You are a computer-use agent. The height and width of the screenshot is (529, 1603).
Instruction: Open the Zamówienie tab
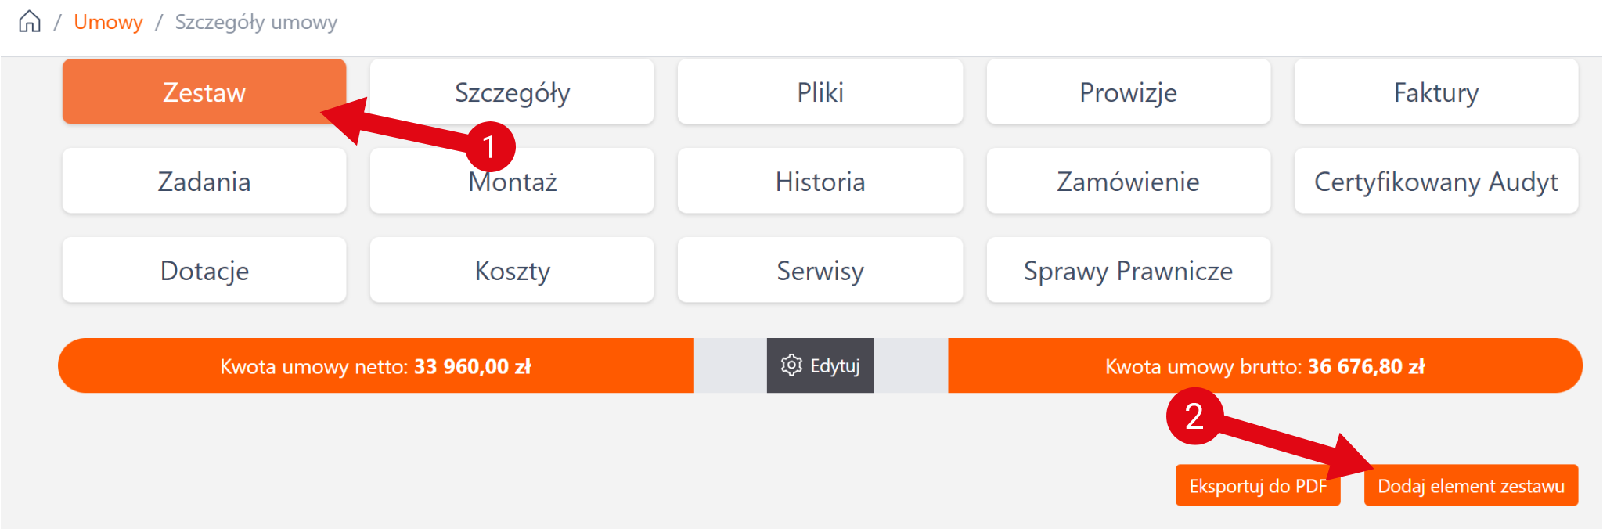tap(1128, 182)
